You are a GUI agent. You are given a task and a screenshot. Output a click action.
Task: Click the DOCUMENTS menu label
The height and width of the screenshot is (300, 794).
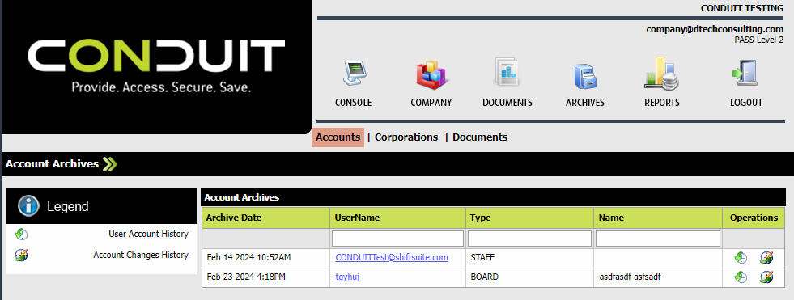[x=507, y=102]
